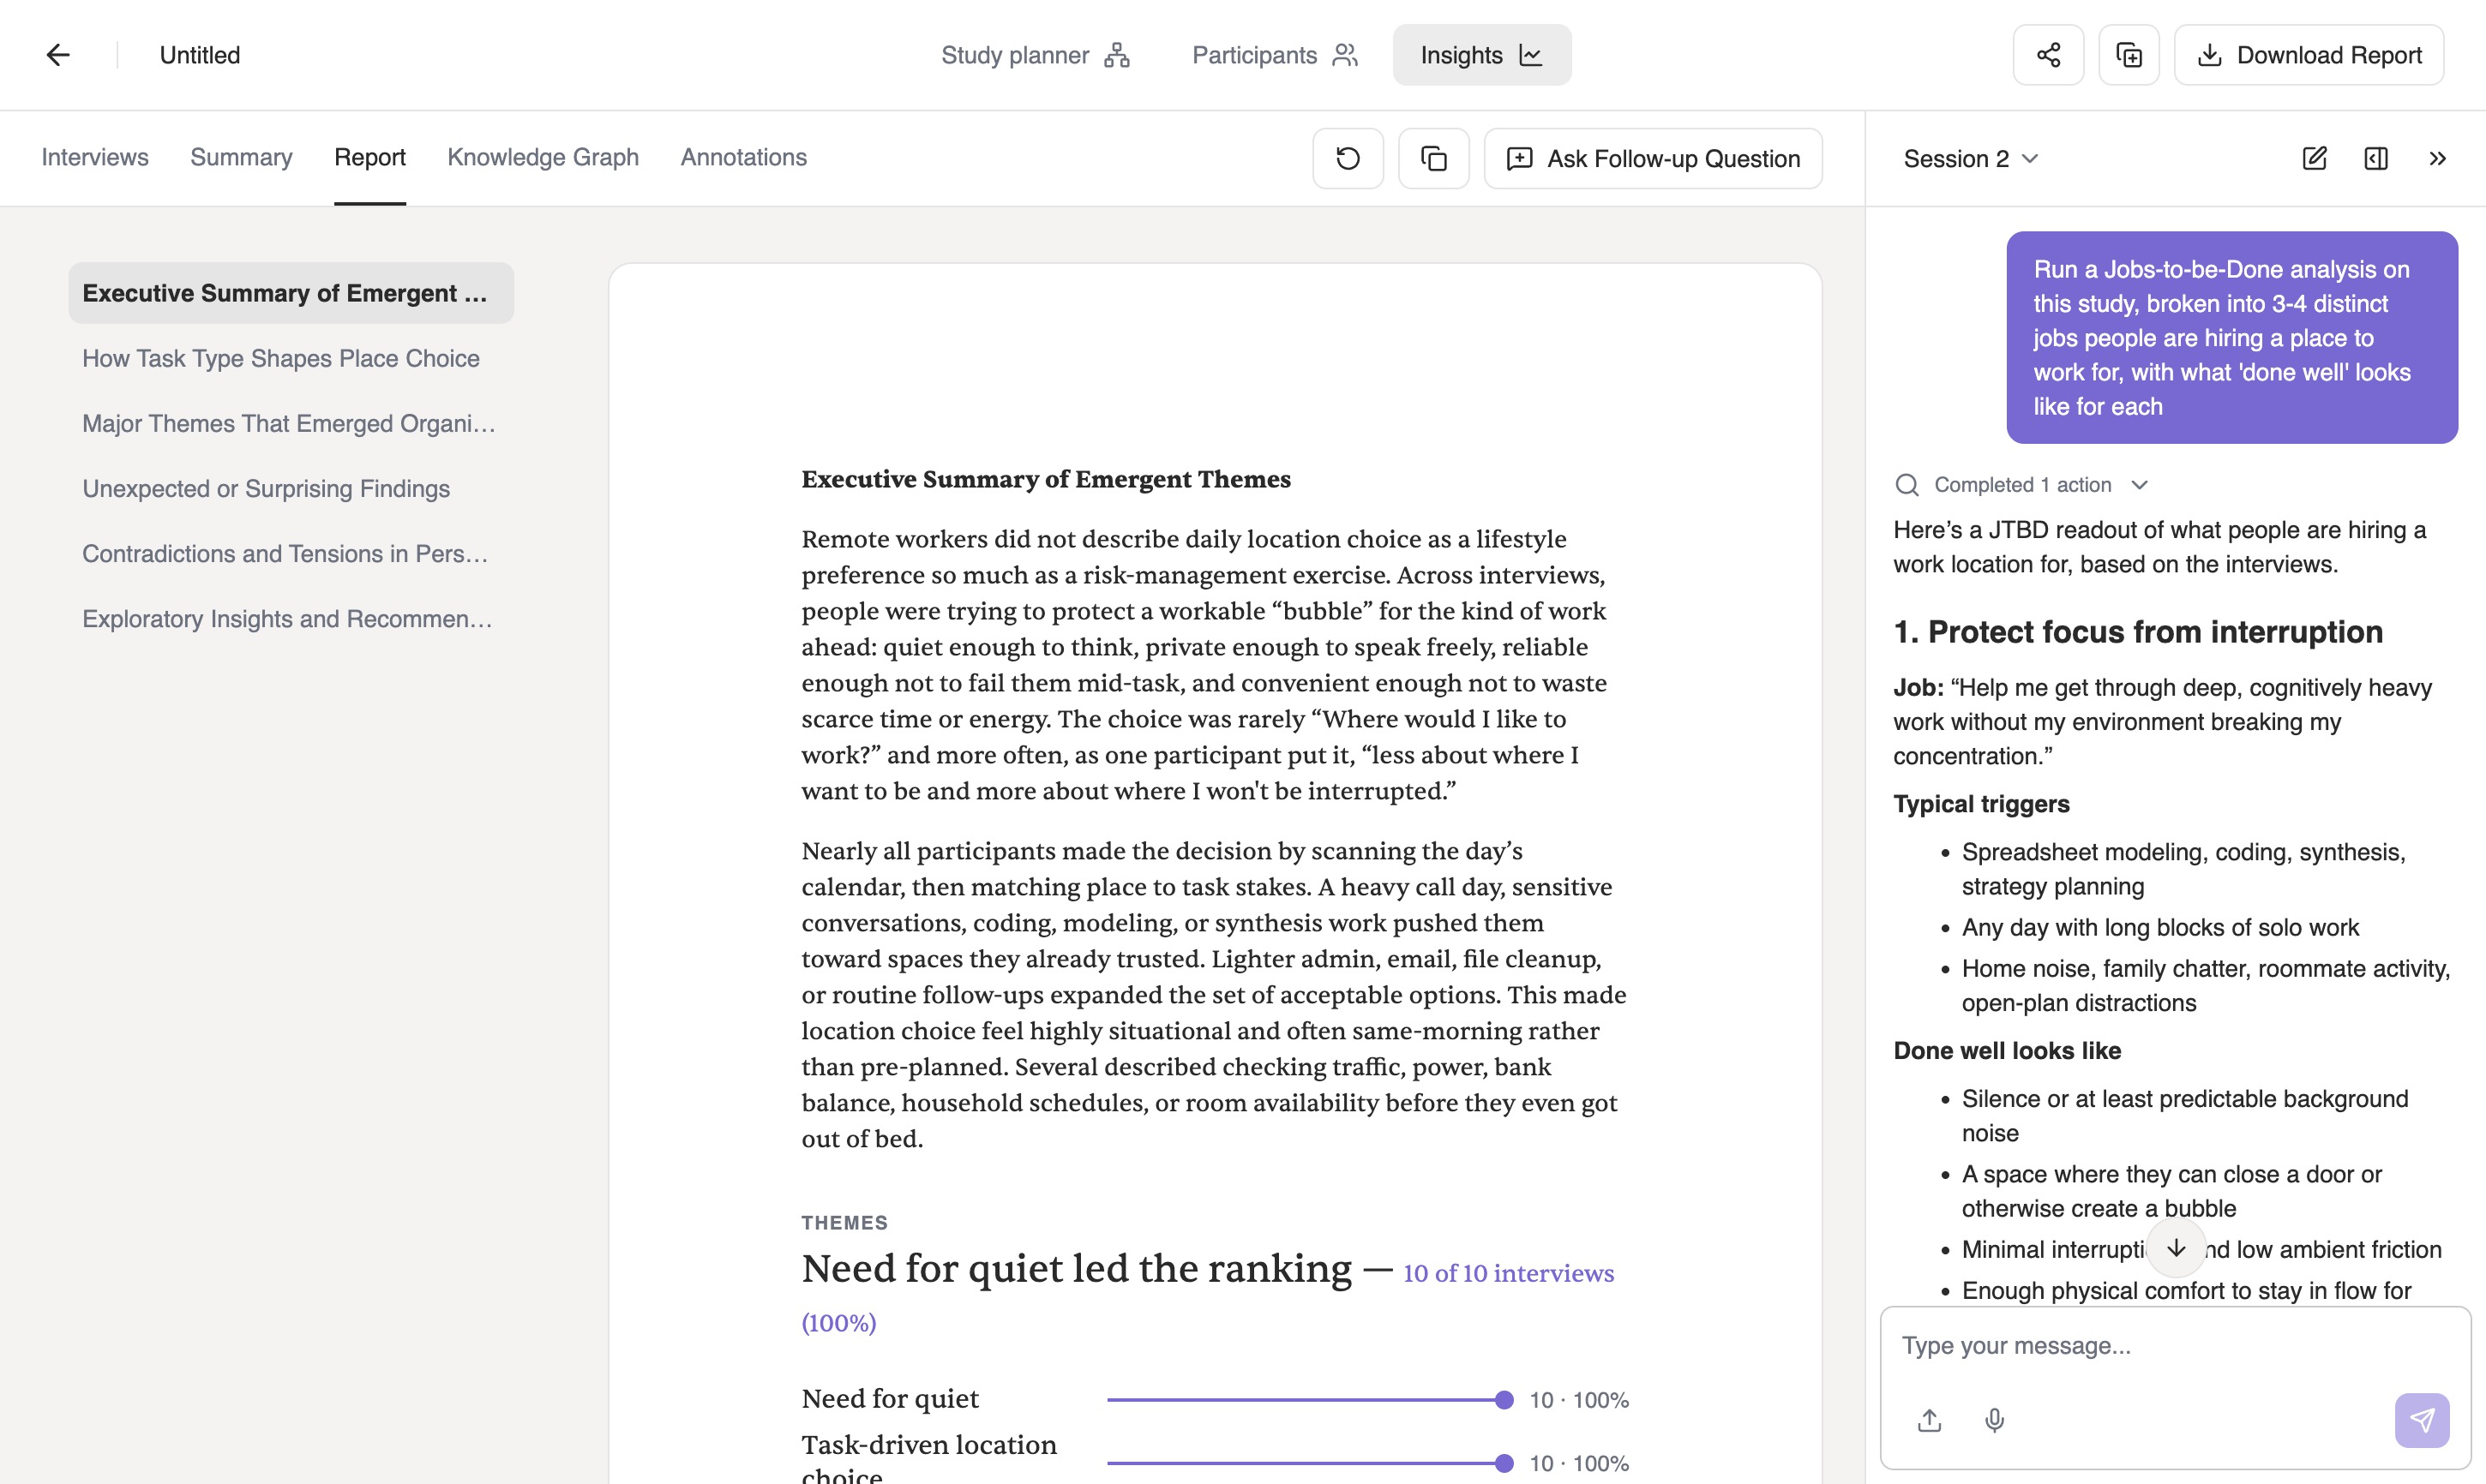Click the 10 of 10 interviews link
The image size is (2486, 1484).
tap(1508, 1273)
